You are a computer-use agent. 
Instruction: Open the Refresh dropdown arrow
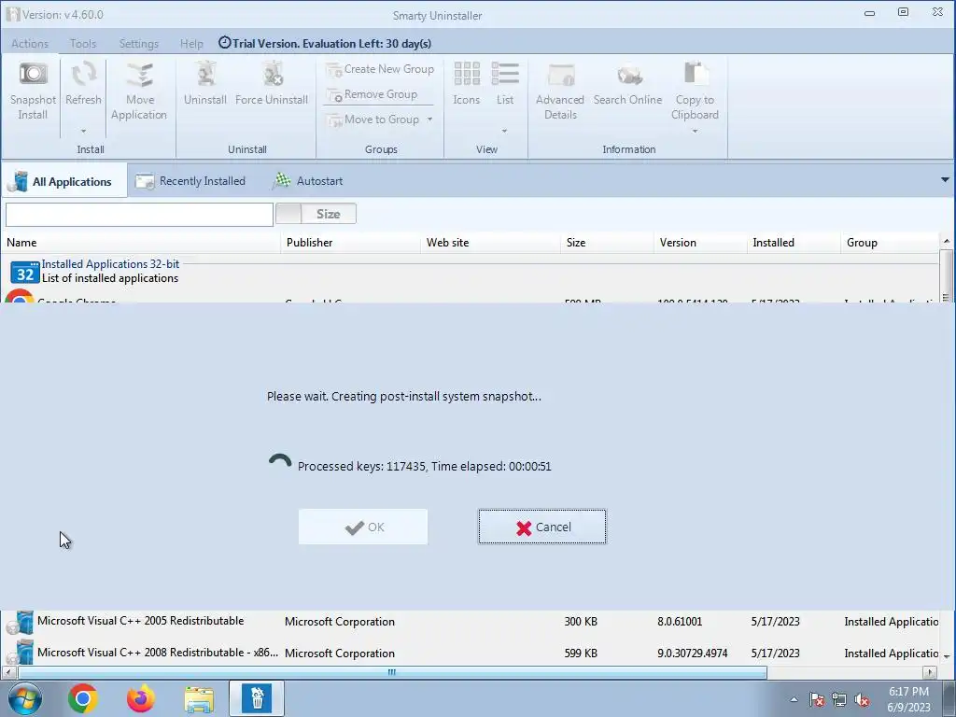tap(83, 131)
